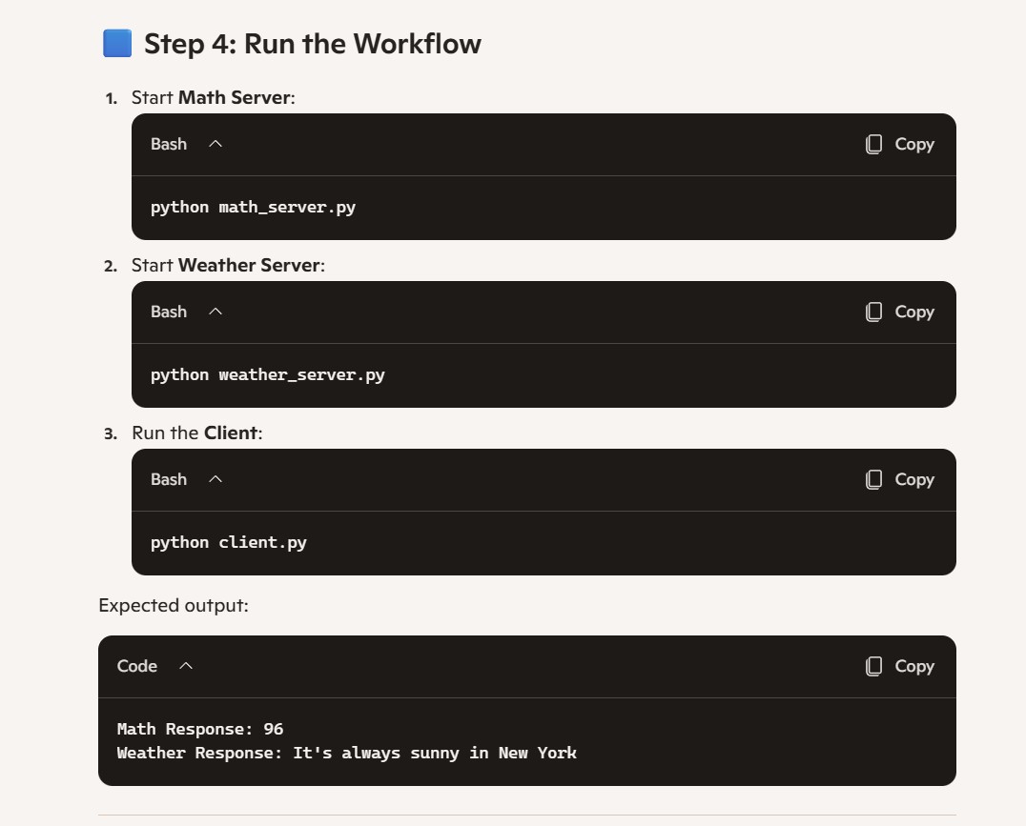Click the Copy label of math server block
Image resolution: width=1026 pixels, height=826 pixels.
point(914,145)
